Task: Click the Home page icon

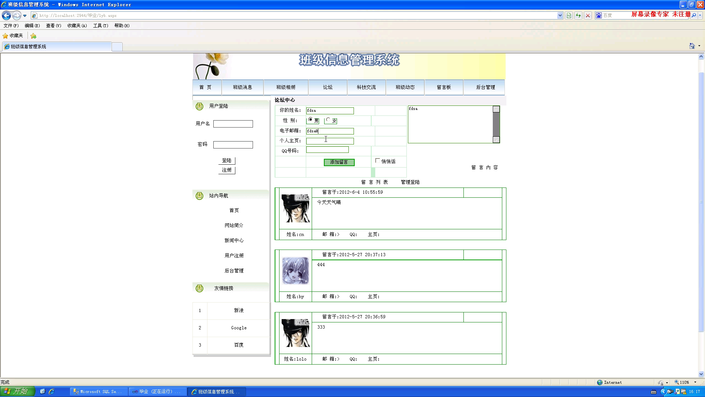Action: (692, 46)
